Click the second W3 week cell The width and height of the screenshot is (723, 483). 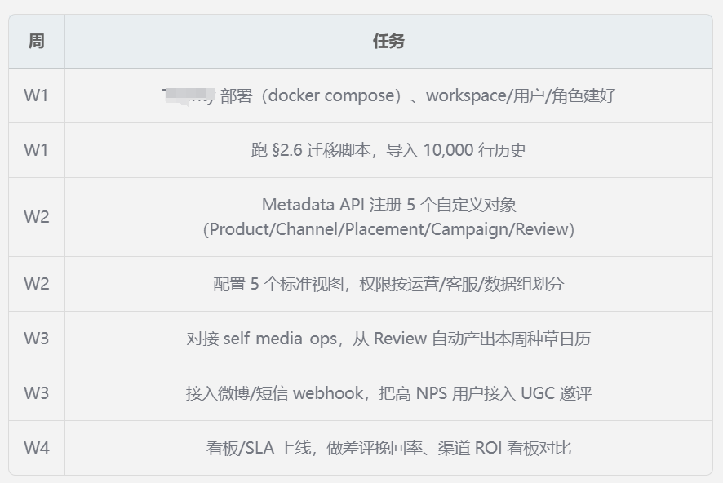point(37,393)
